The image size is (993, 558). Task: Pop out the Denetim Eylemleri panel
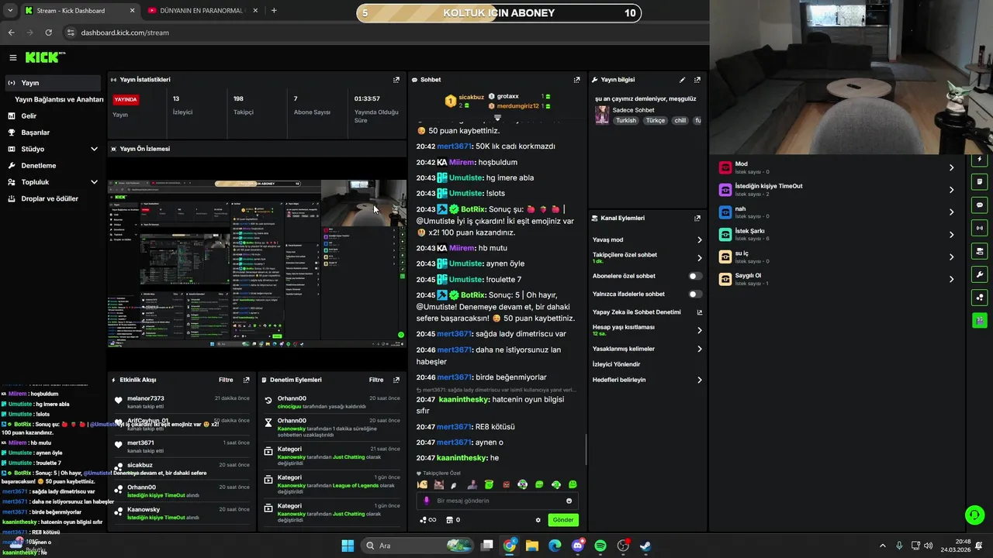(396, 381)
